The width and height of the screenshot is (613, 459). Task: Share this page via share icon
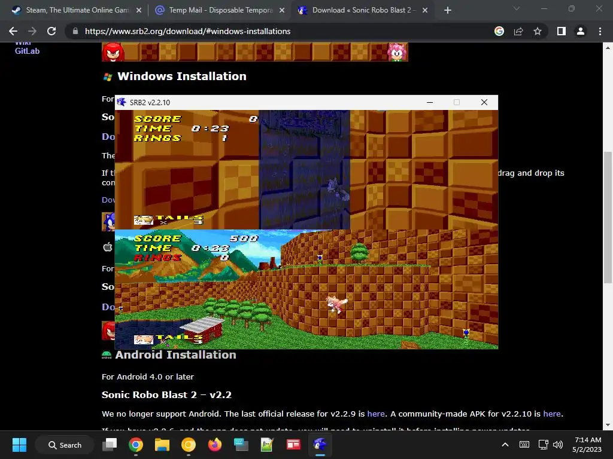pyautogui.click(x=518, y=31)
